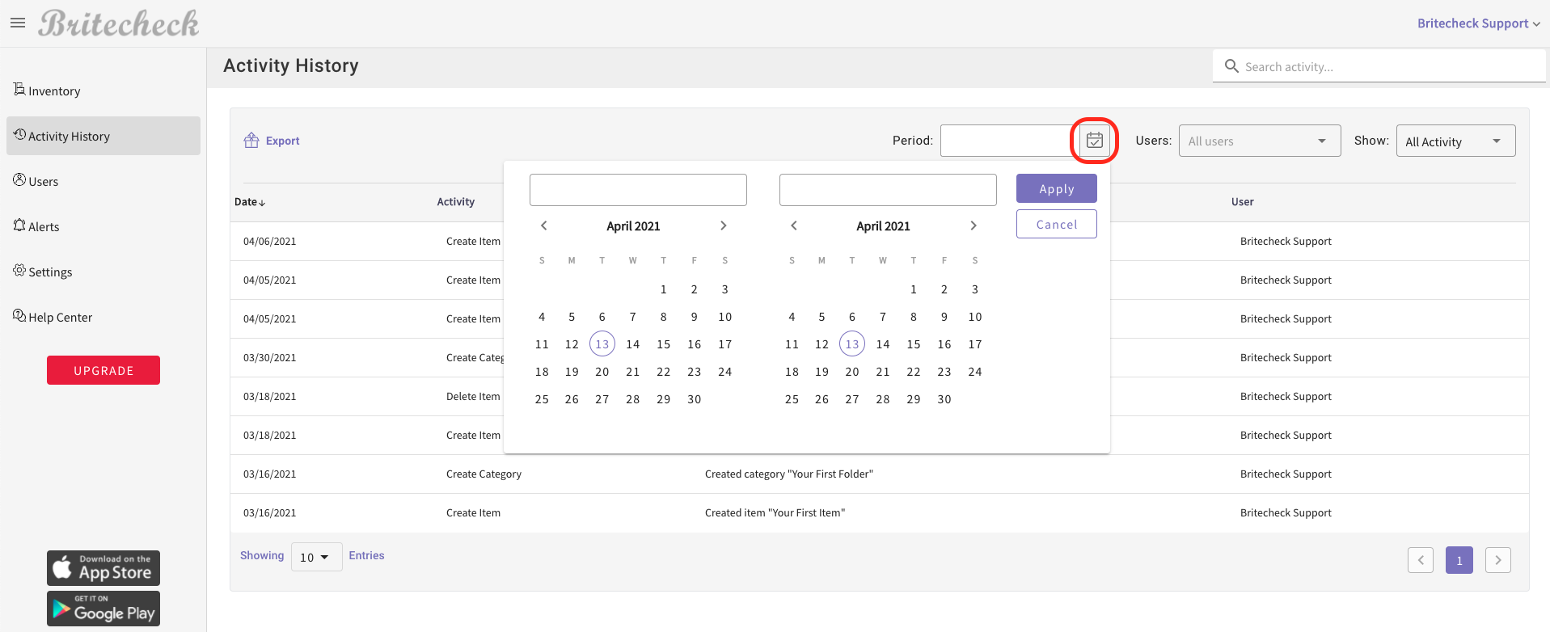Click the Apply button

(1056, 188)
